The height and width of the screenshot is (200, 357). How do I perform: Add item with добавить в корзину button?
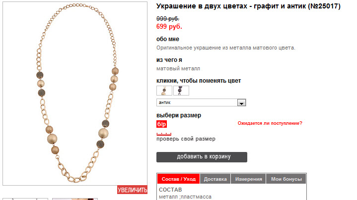[202, 157]
